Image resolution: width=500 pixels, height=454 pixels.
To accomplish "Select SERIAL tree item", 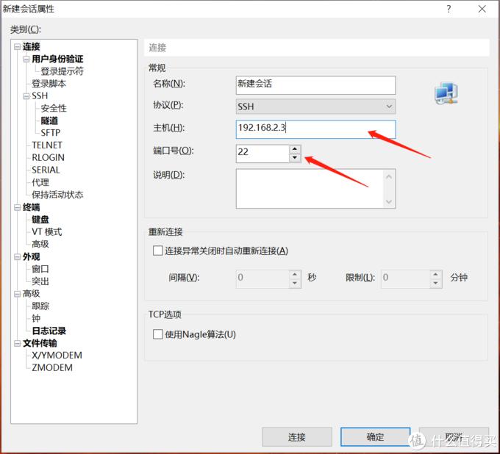I will (x=46, y=170).
